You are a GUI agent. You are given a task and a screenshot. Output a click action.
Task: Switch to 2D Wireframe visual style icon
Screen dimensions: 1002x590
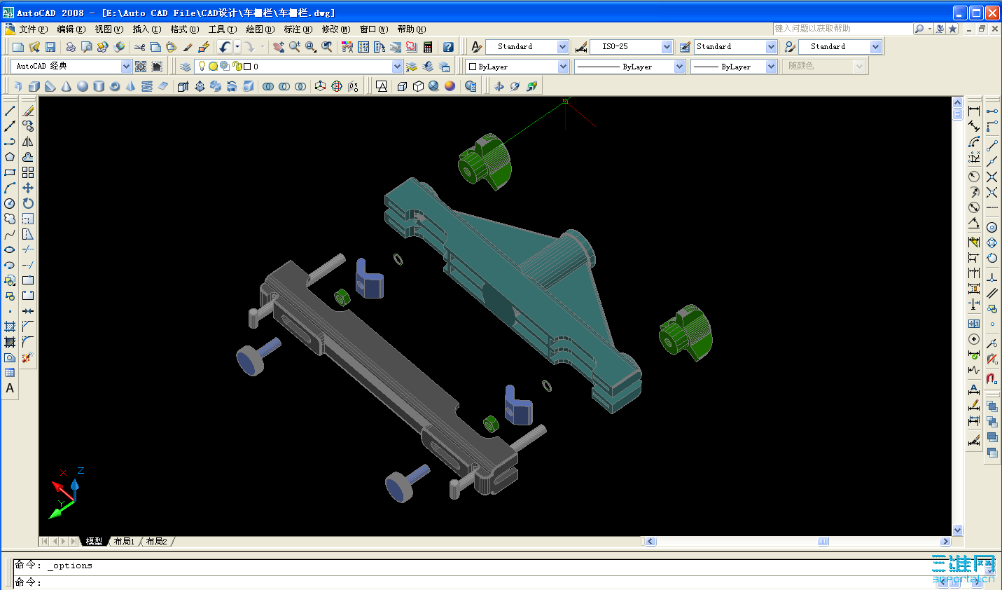click(382, 86)
